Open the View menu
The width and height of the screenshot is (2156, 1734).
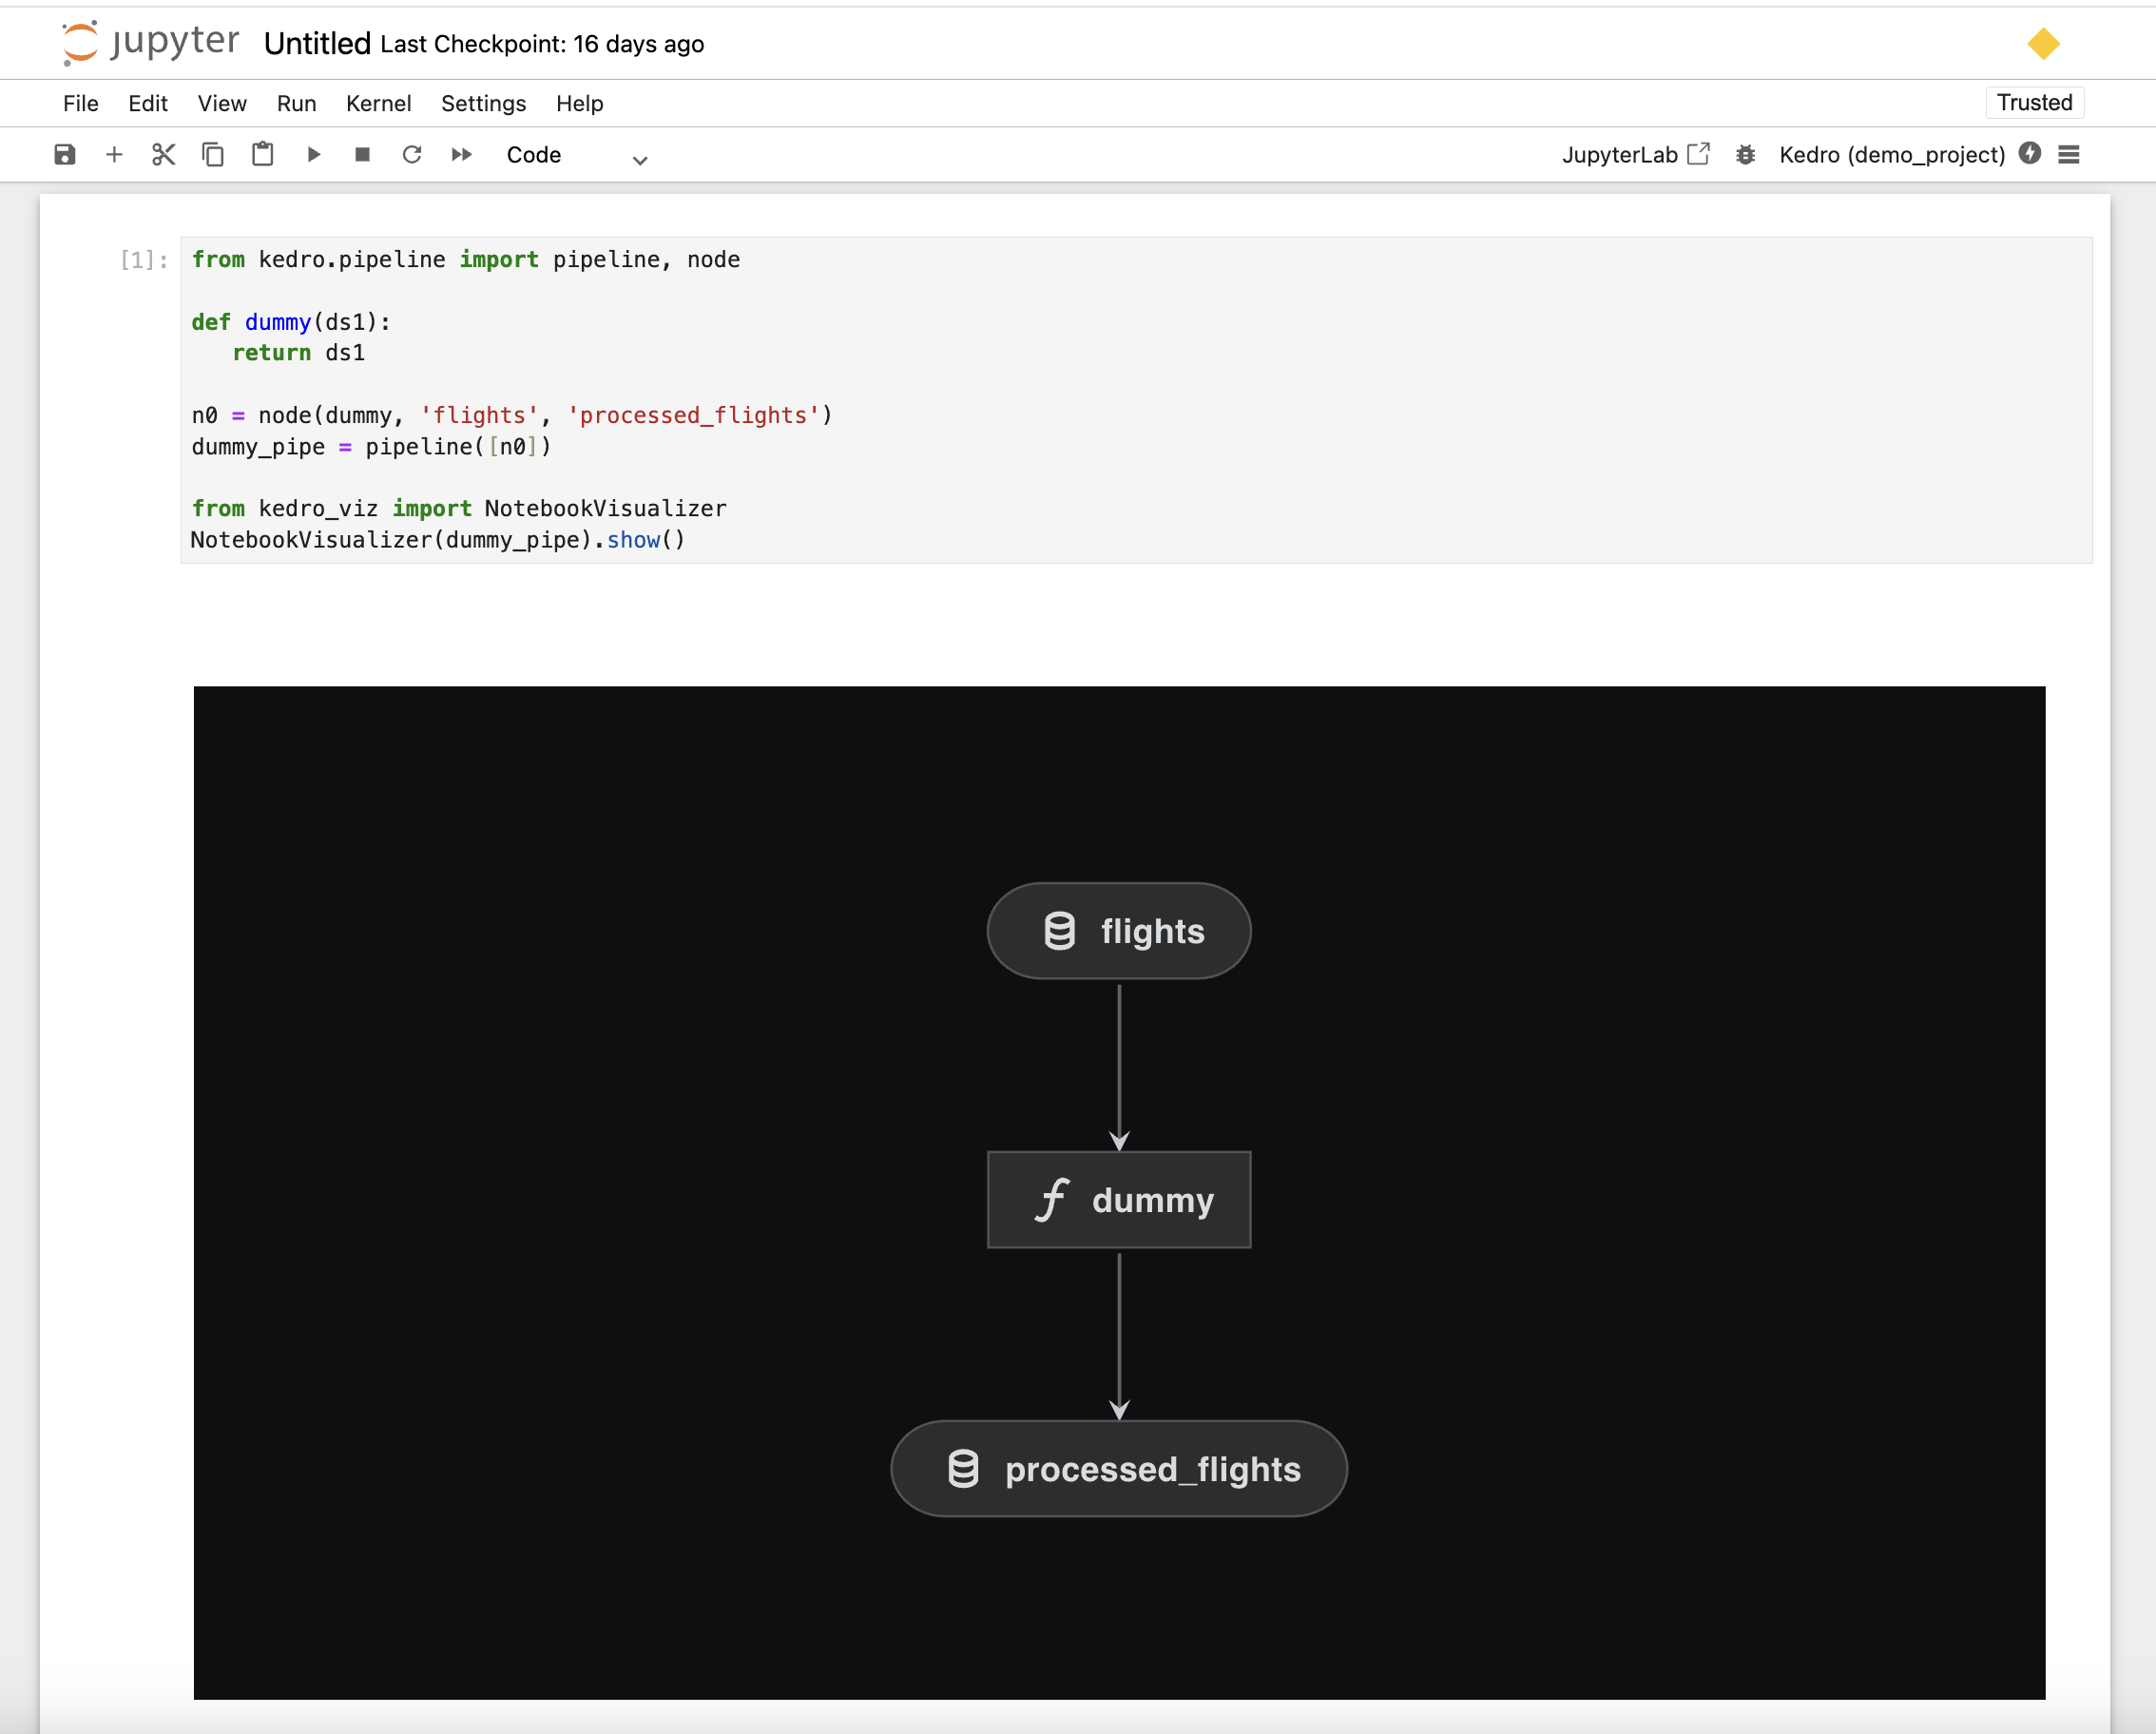222,104
